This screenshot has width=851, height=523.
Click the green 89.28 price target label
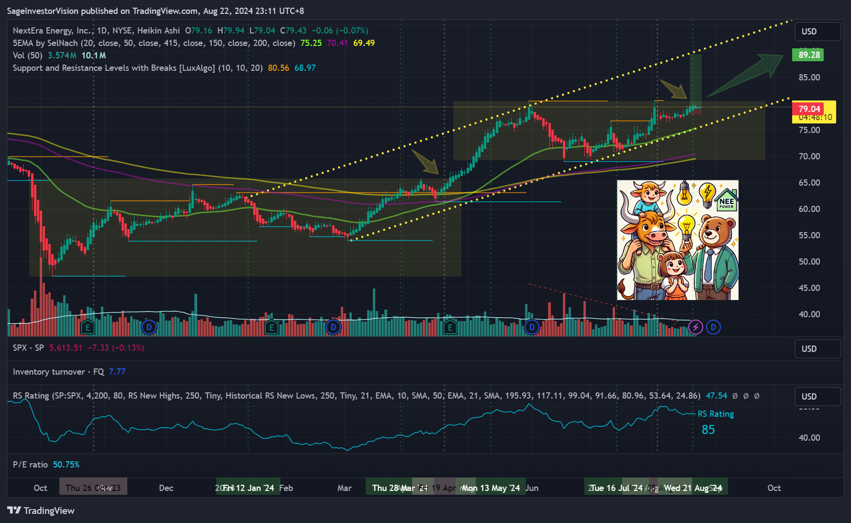[809, 55]
